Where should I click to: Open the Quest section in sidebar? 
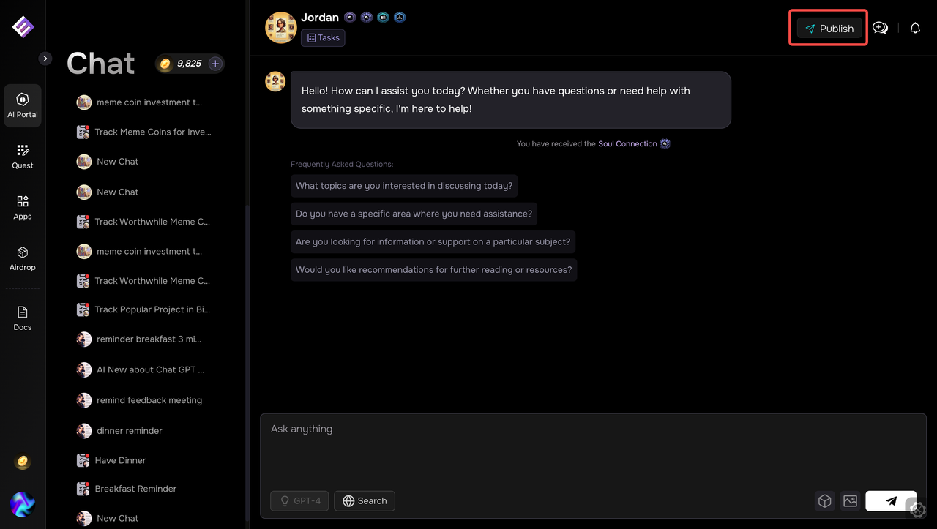coord(23,157)
